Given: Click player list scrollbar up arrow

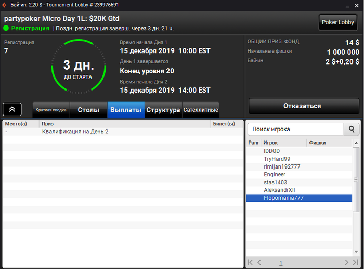Looking at the screenshot, I should click(356, 143).
